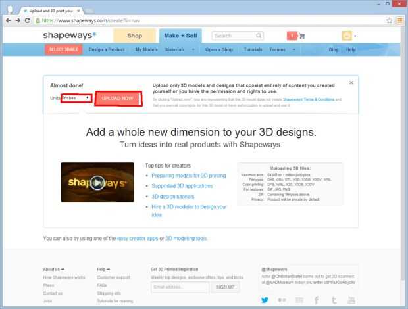Open the shopping cart icon

pos(302,36)
